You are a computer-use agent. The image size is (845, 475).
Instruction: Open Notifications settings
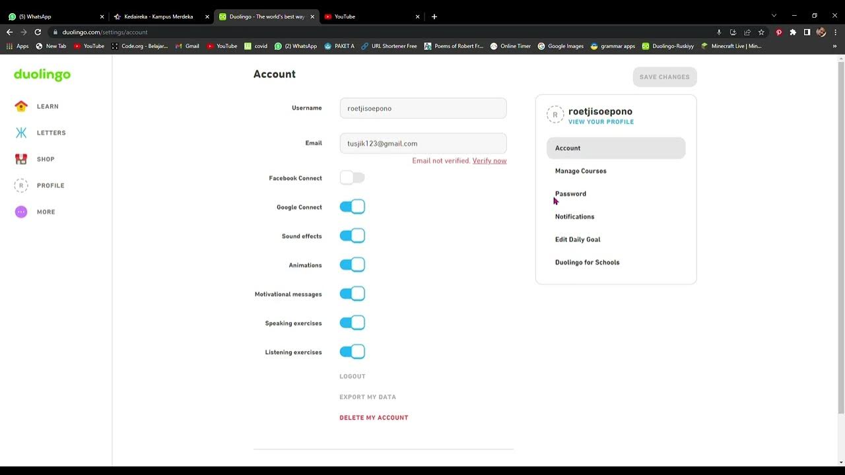tap(574, 216)
